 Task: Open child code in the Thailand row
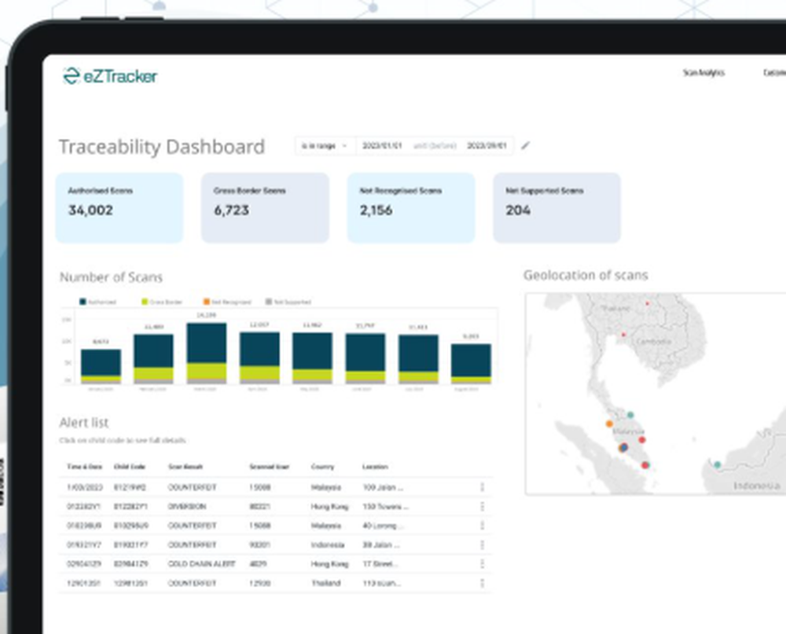pos(130,584)
